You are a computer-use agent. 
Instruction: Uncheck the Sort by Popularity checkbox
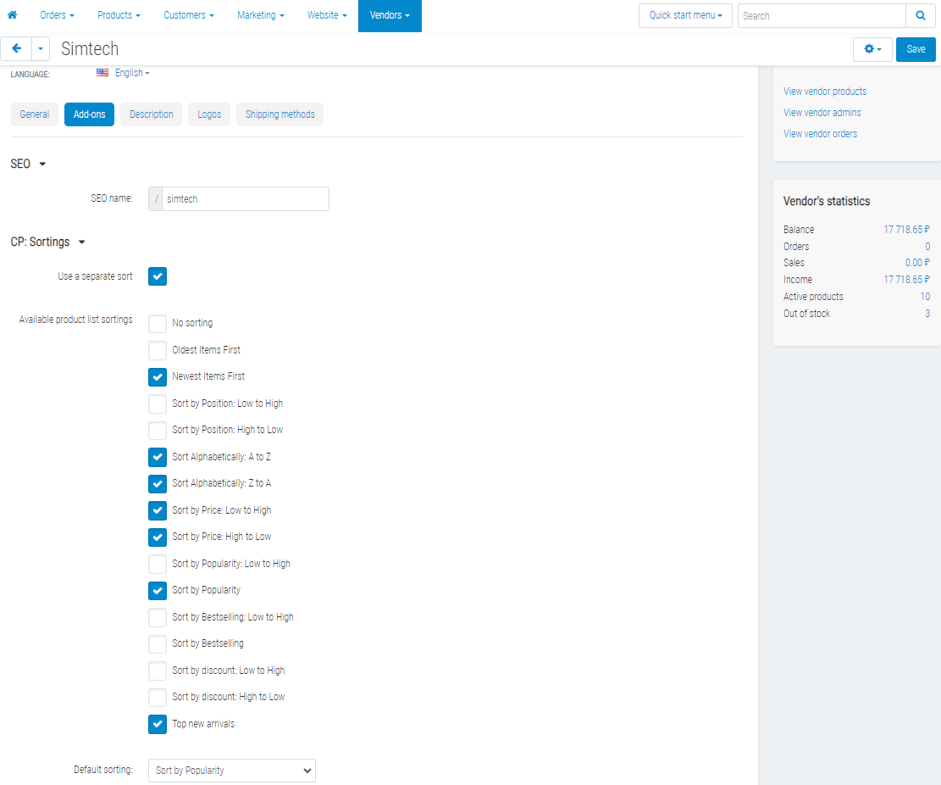click(158, 590)
